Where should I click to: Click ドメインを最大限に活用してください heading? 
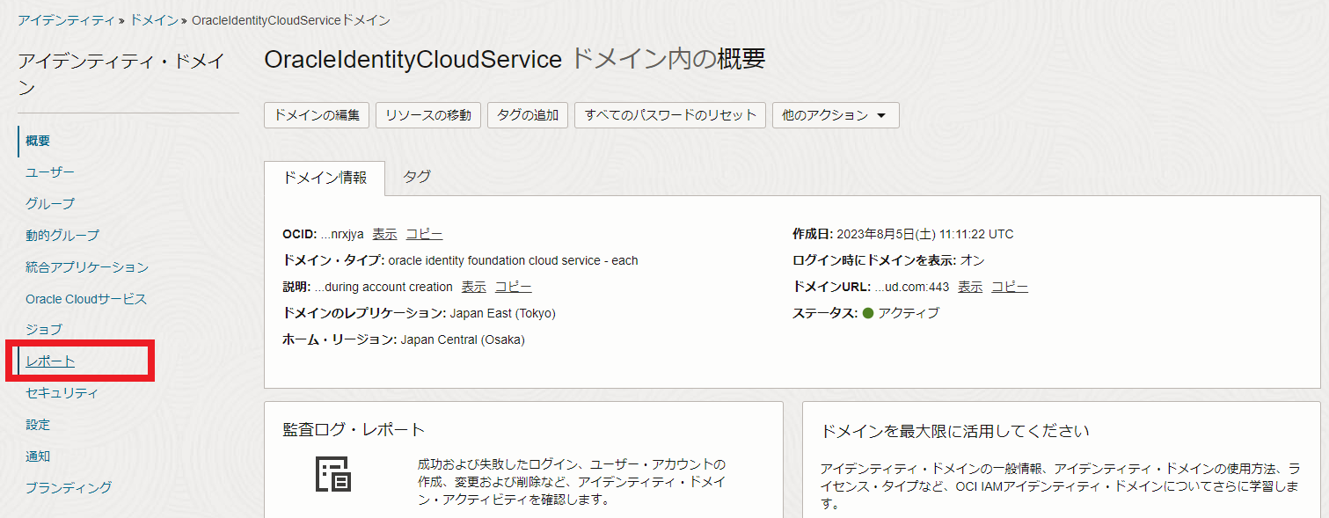pos(954,431)
